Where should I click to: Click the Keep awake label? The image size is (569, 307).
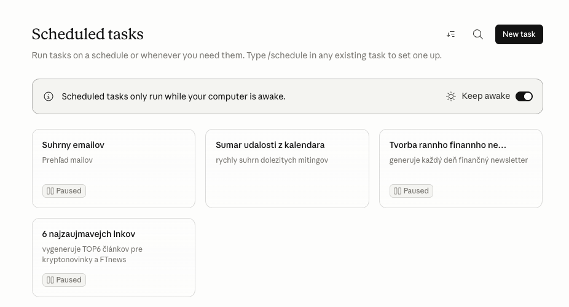485,96
